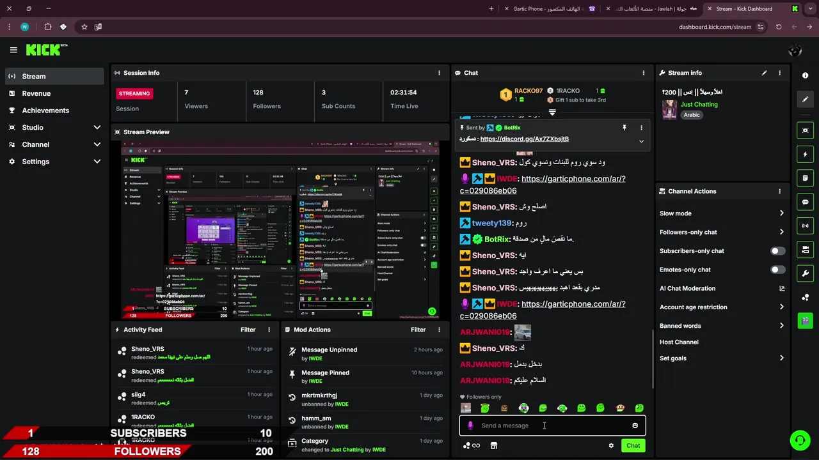Click the Send a message input field
Screen dimensions: 819x460
(x=552, y=425)
